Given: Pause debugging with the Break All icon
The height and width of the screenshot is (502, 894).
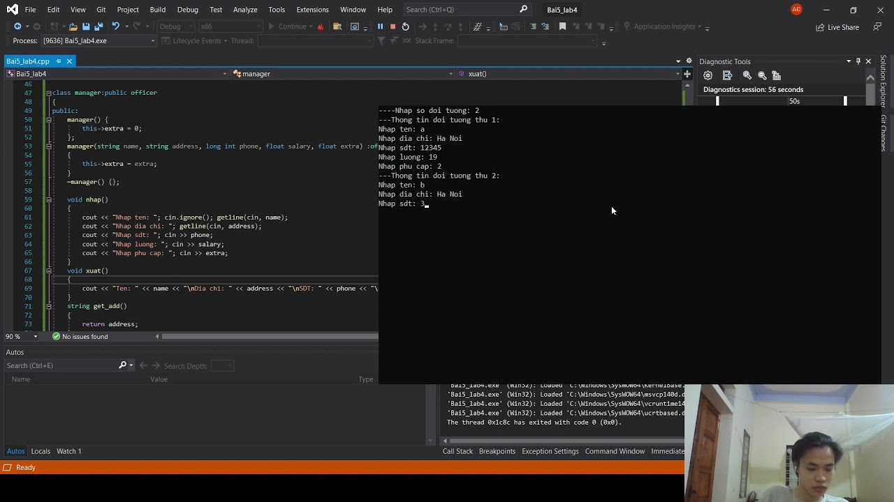Looking at the screenshot, I should click(x=380, y=26).
